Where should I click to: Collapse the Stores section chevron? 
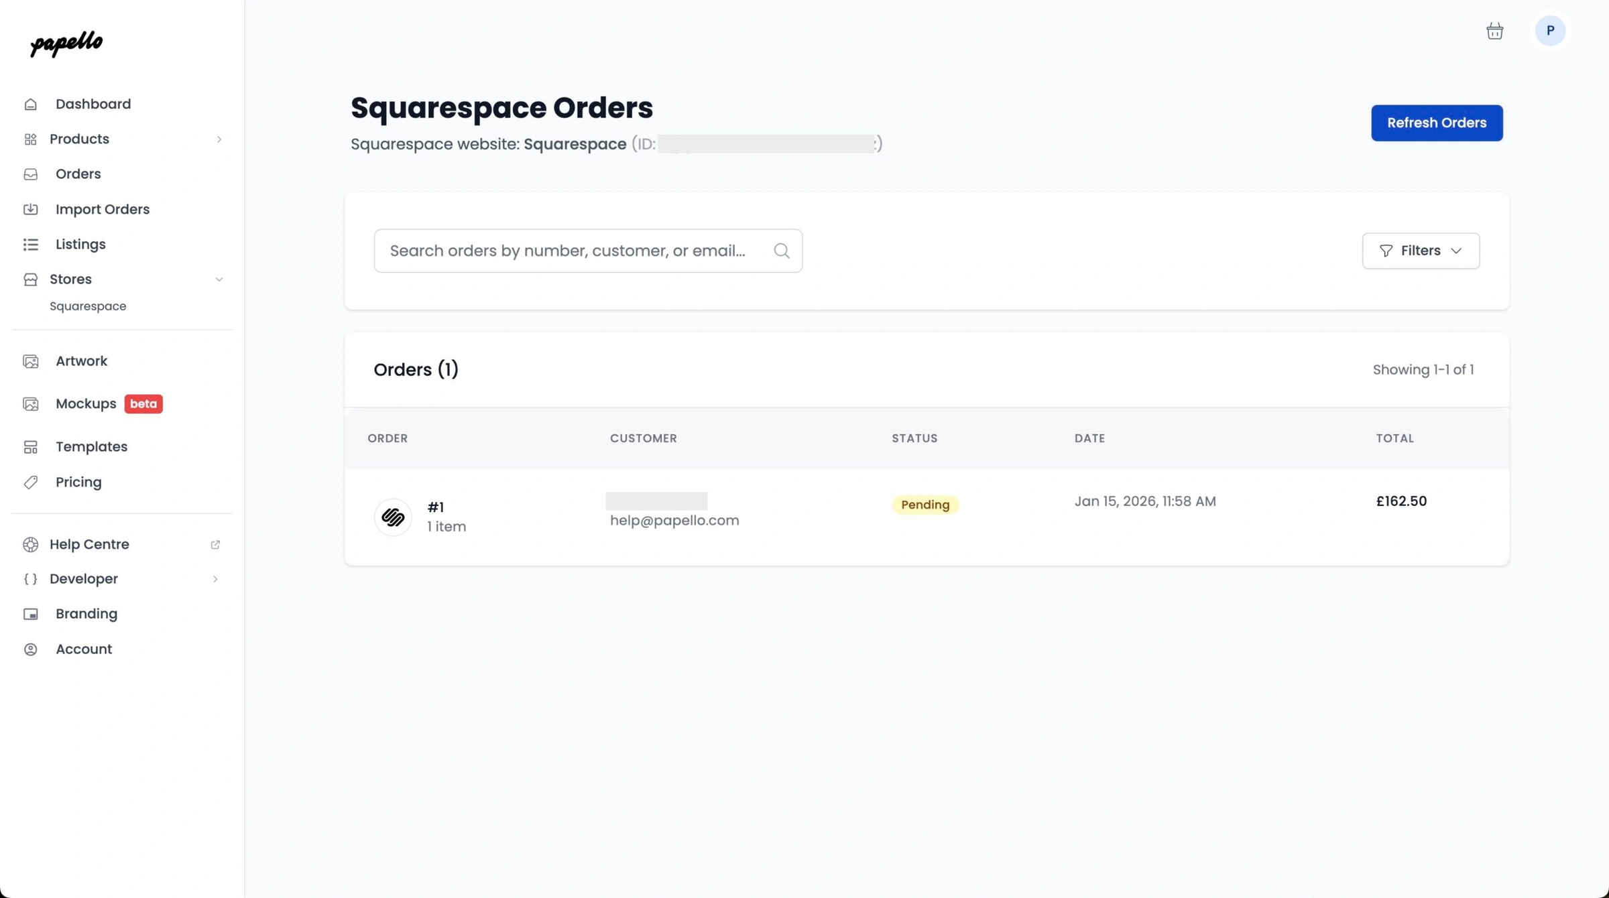click(x=219, y=279)
